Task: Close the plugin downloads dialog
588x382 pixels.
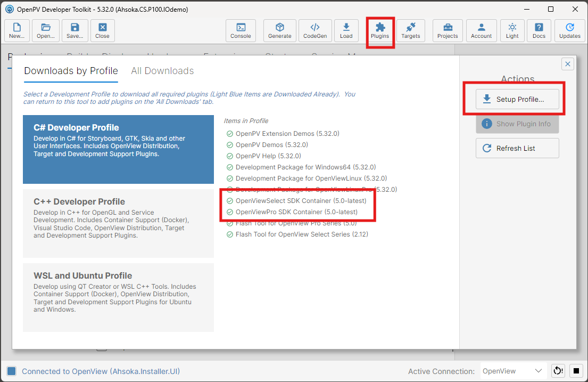Action: click(568, 64)
